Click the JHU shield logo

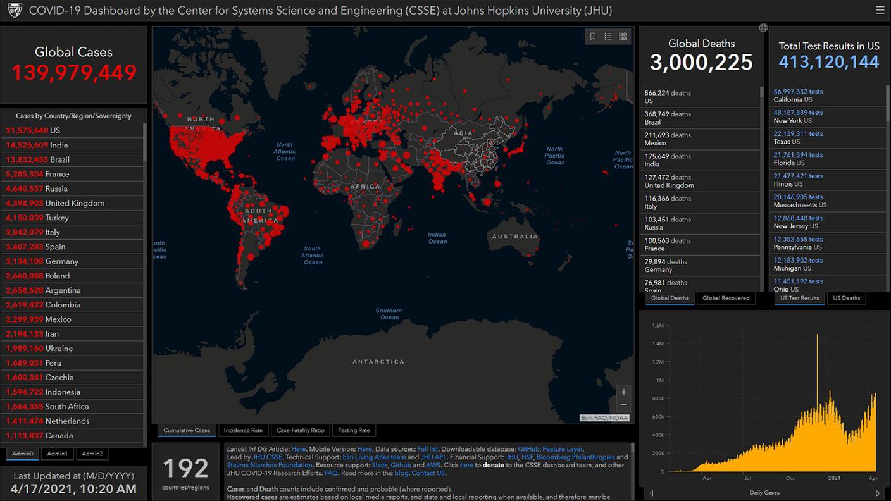14,10
